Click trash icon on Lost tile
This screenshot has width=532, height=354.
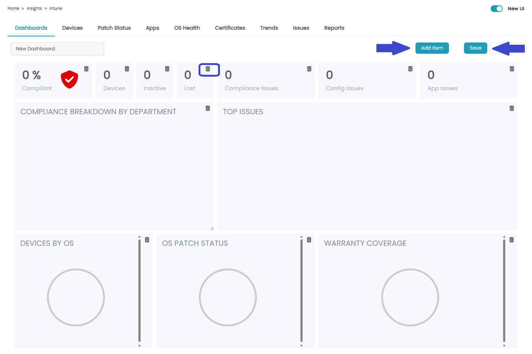[208, 69]
